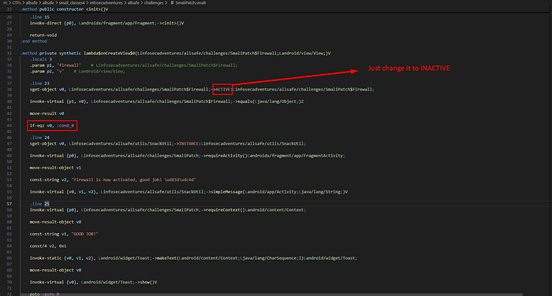Click line number 44 in the gutter

point(9,125)
